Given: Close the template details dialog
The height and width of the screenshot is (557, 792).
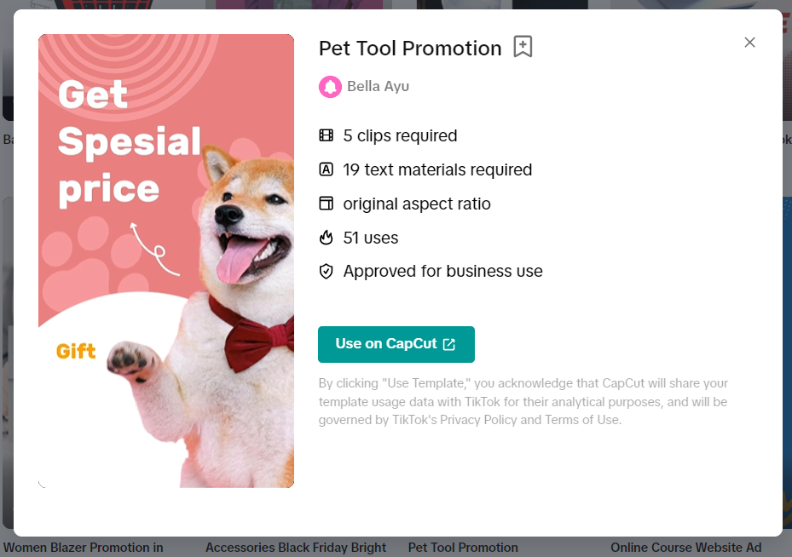Looking at the screenshot, I should pyautogui.click(x=749, y=43).
